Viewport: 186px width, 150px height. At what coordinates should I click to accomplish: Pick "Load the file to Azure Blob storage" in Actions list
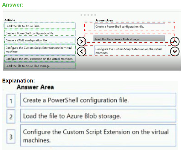pyautogui.click(x=40, y=66)
